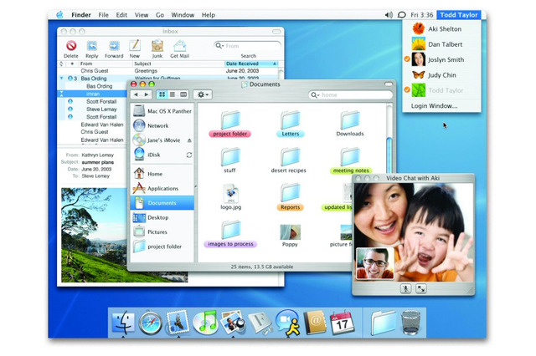Adjust volume via menu bar speaker icon

tap(388, 15)
